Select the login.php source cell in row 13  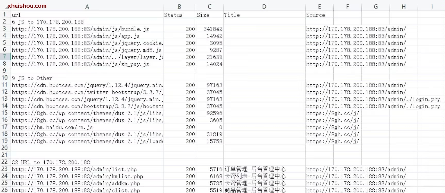(373, 99)
